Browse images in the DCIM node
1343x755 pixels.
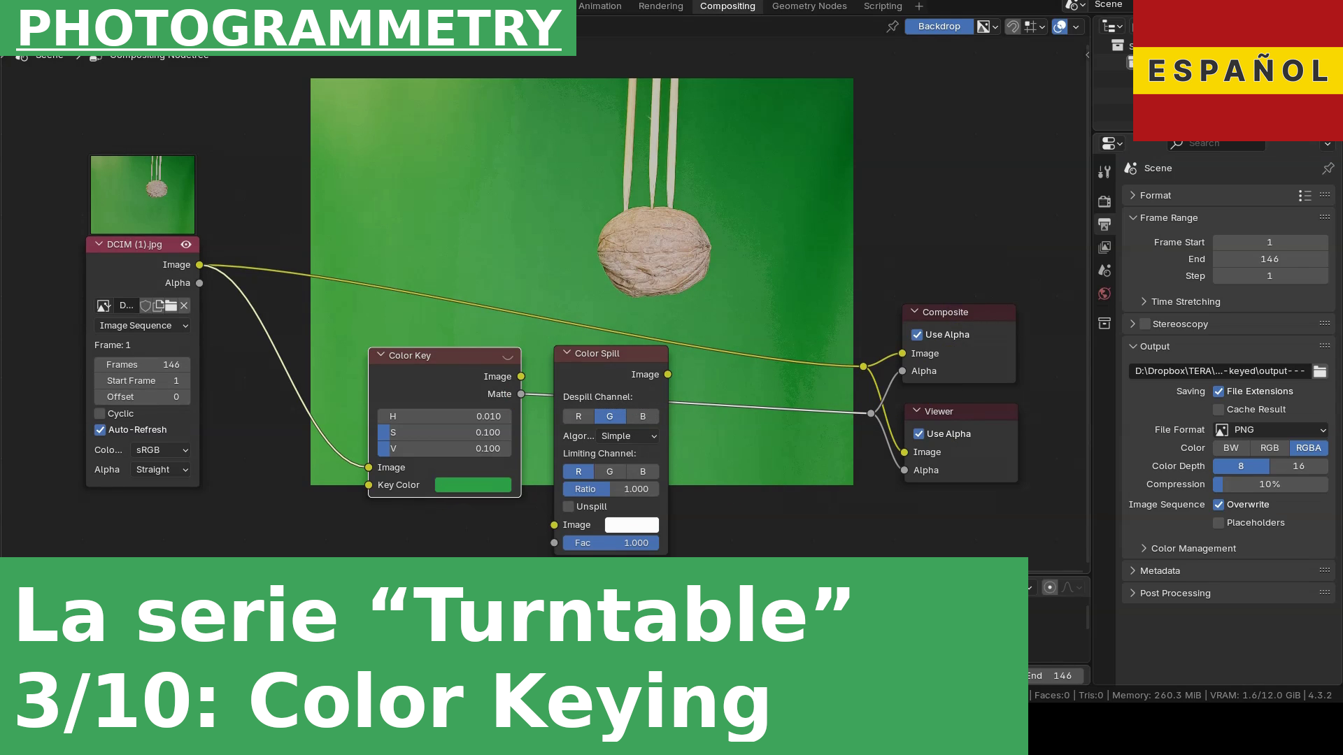(104, 305)
